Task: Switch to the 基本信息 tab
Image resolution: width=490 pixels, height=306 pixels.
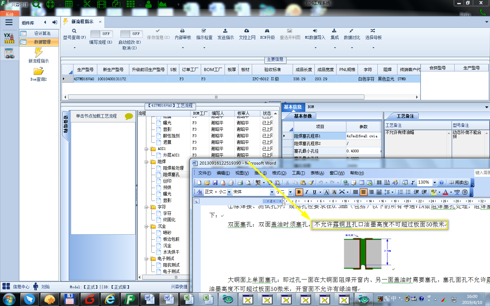Action: (x=293, y=107)
